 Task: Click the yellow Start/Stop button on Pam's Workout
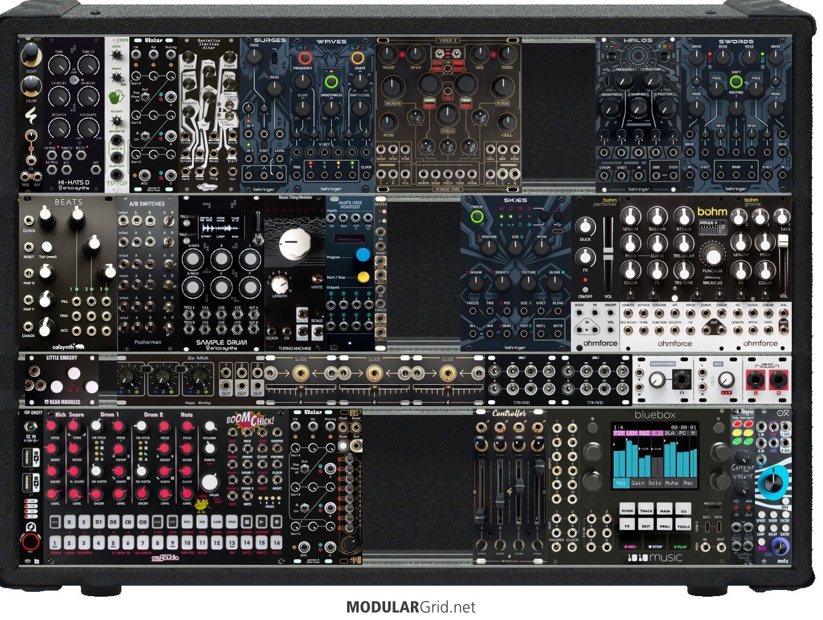[x=363, y=277]
